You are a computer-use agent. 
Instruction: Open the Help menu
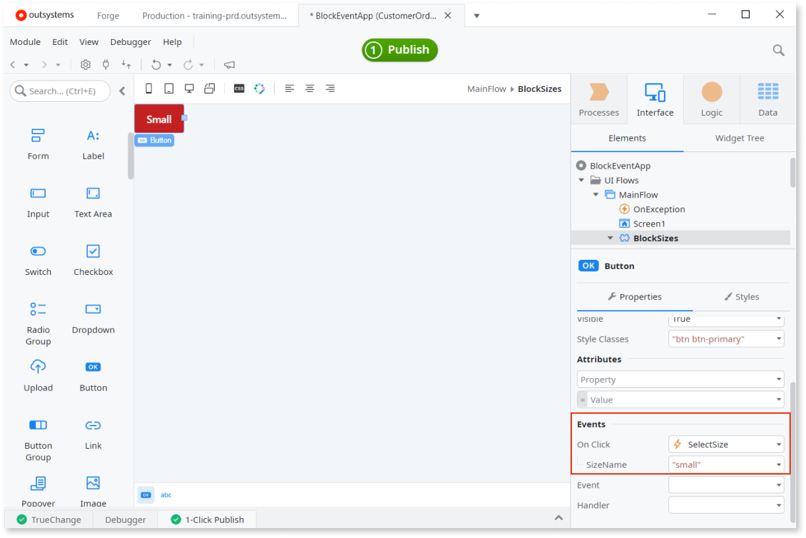click(x=172, y=42)
